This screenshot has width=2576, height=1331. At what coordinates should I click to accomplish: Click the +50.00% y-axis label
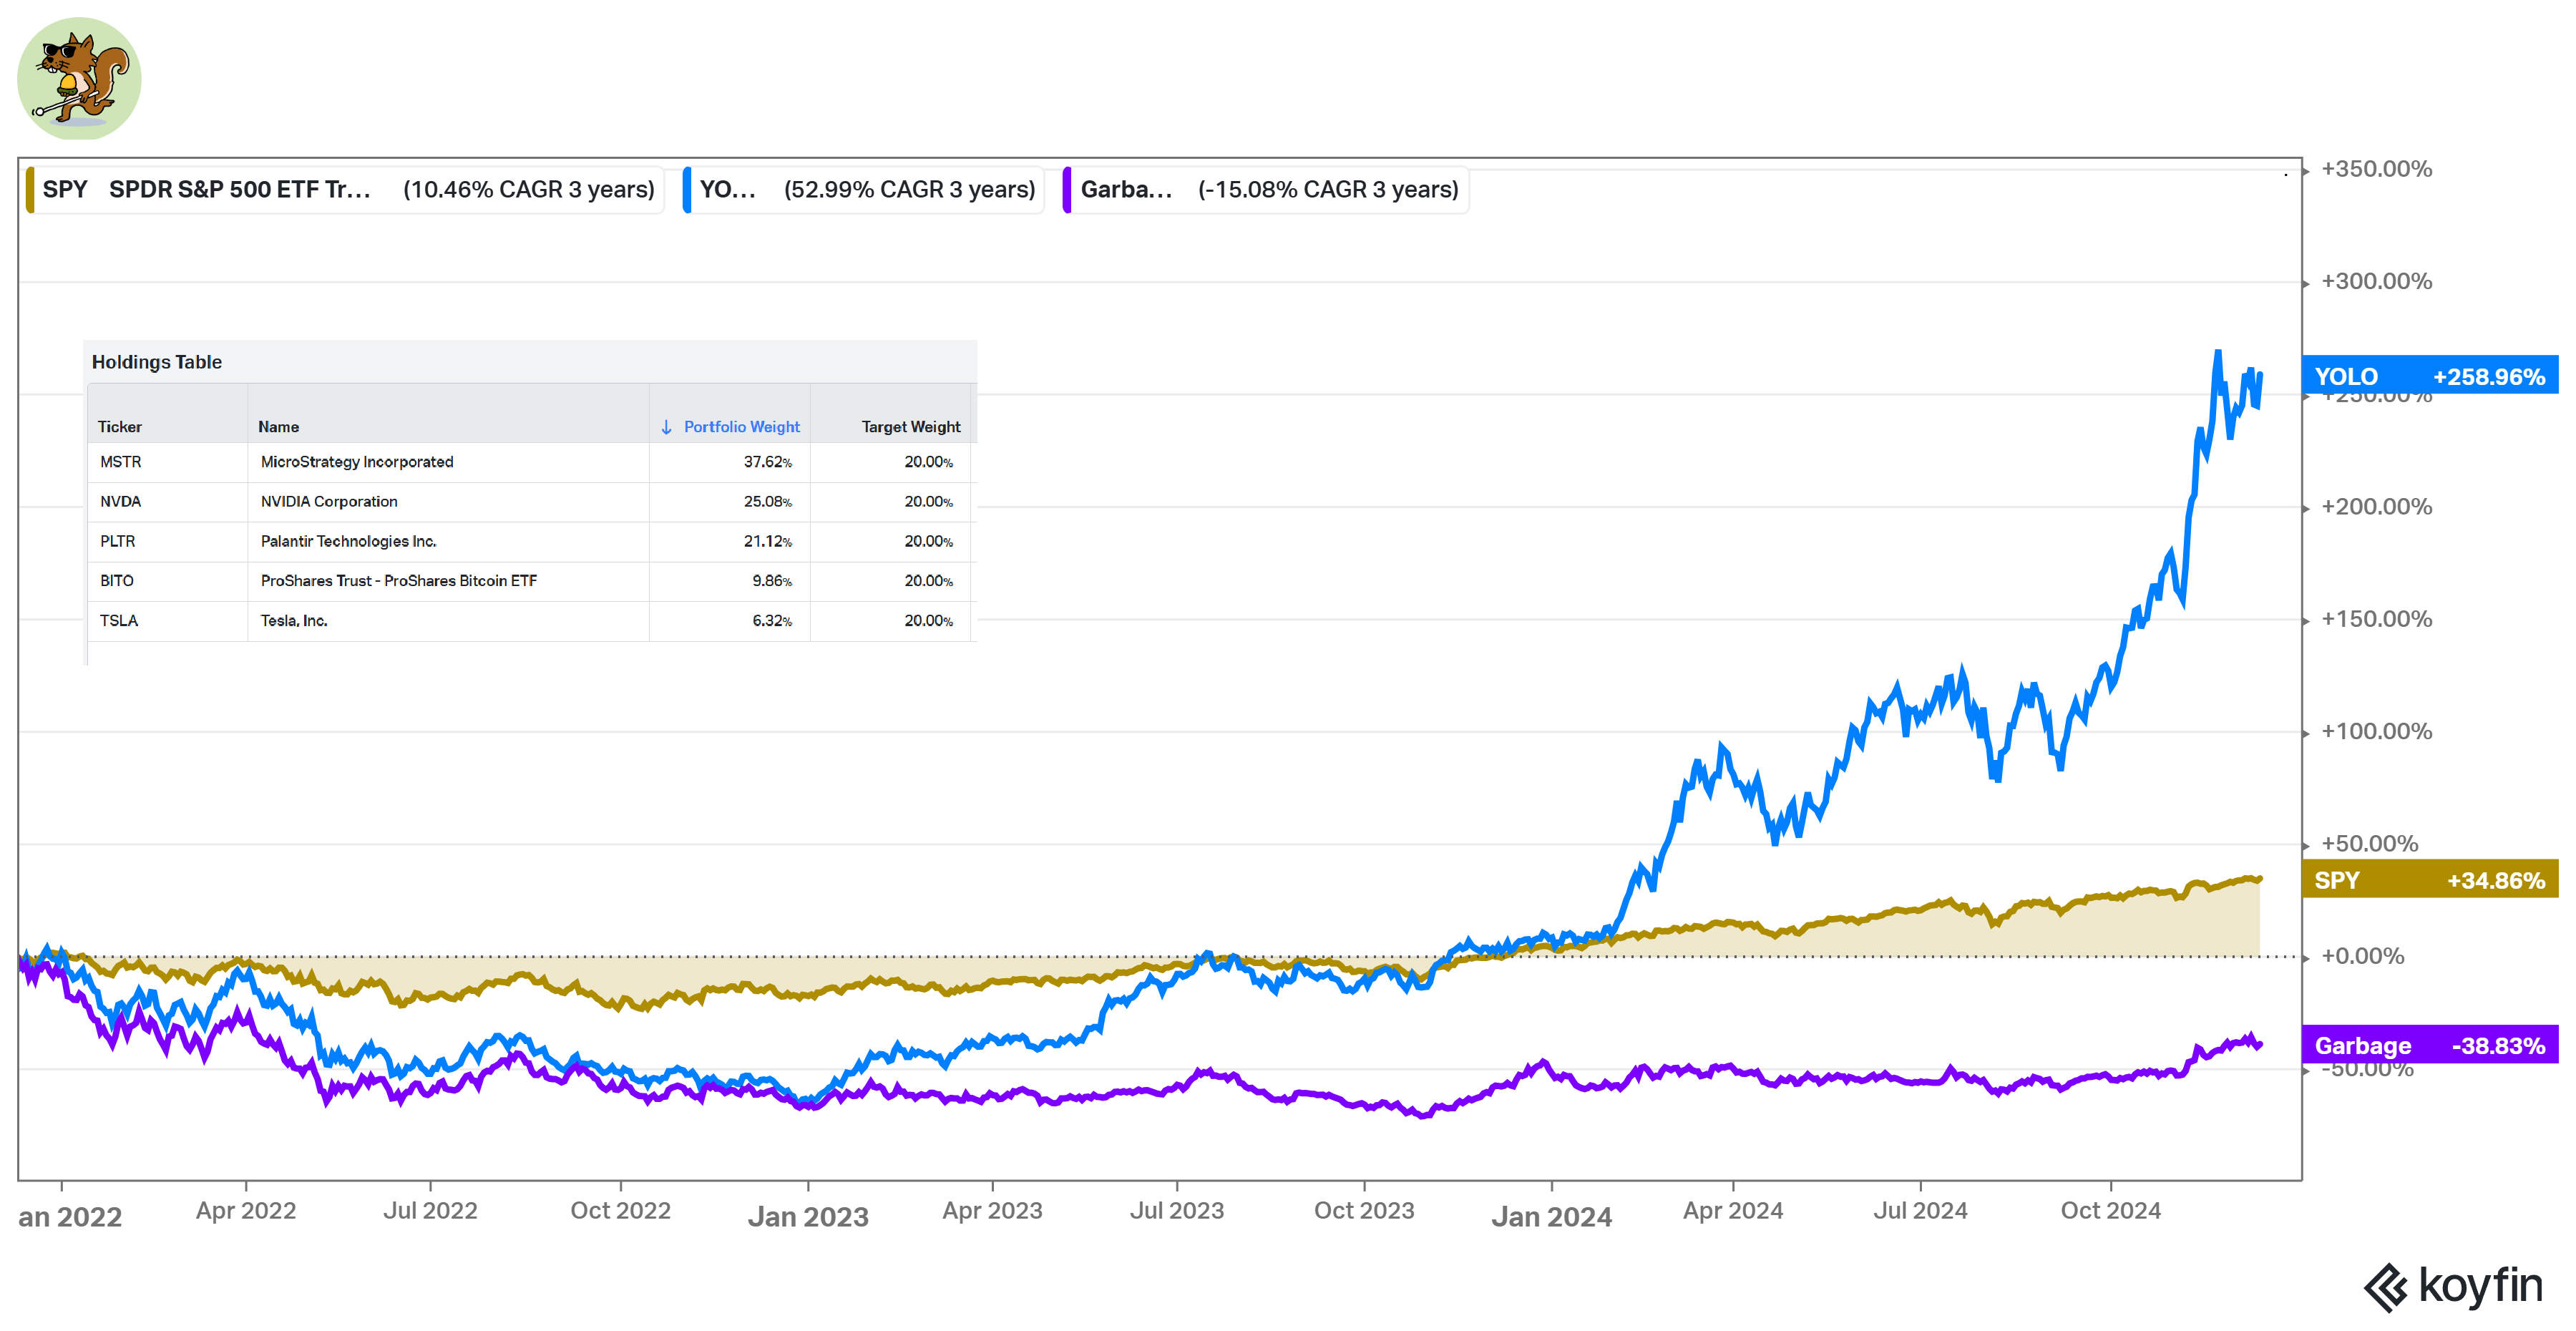2370,844
